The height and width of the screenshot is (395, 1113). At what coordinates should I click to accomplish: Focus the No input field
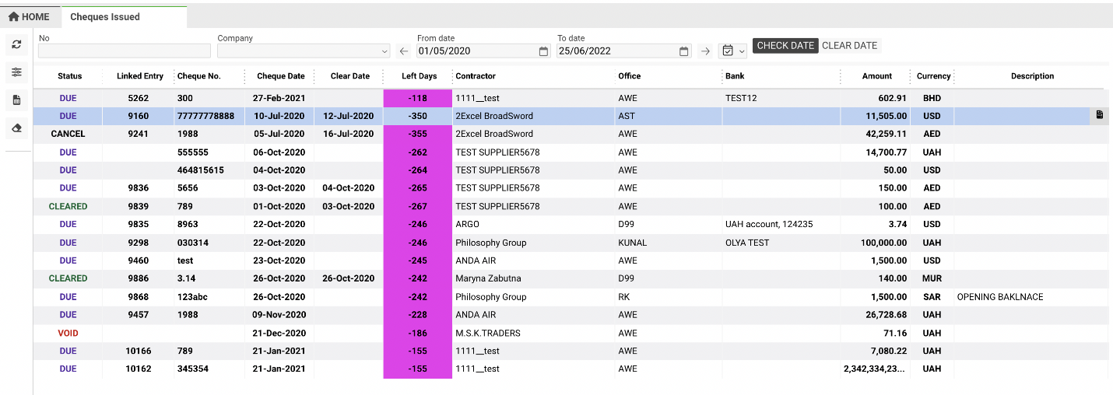[125, 51]
